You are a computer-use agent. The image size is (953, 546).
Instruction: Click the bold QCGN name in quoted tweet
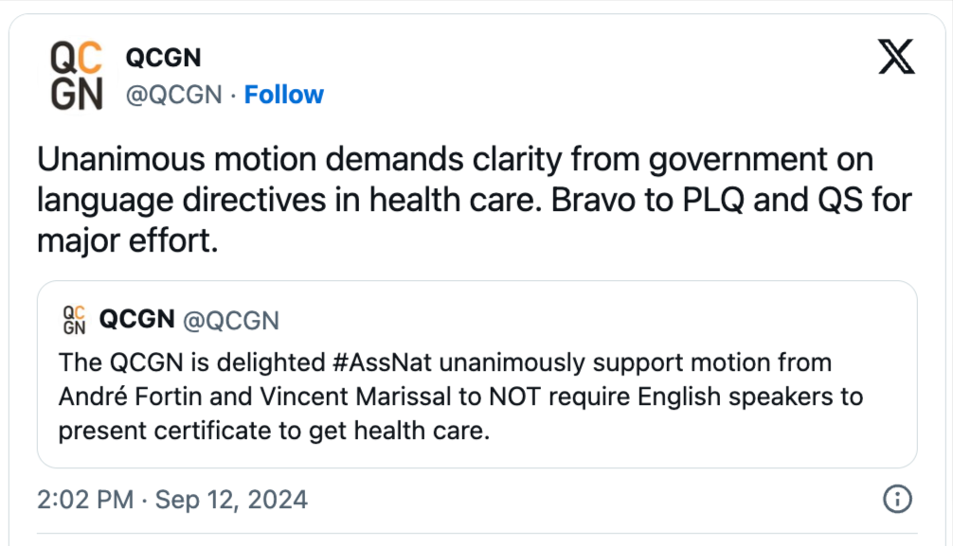tap(136, 320)
